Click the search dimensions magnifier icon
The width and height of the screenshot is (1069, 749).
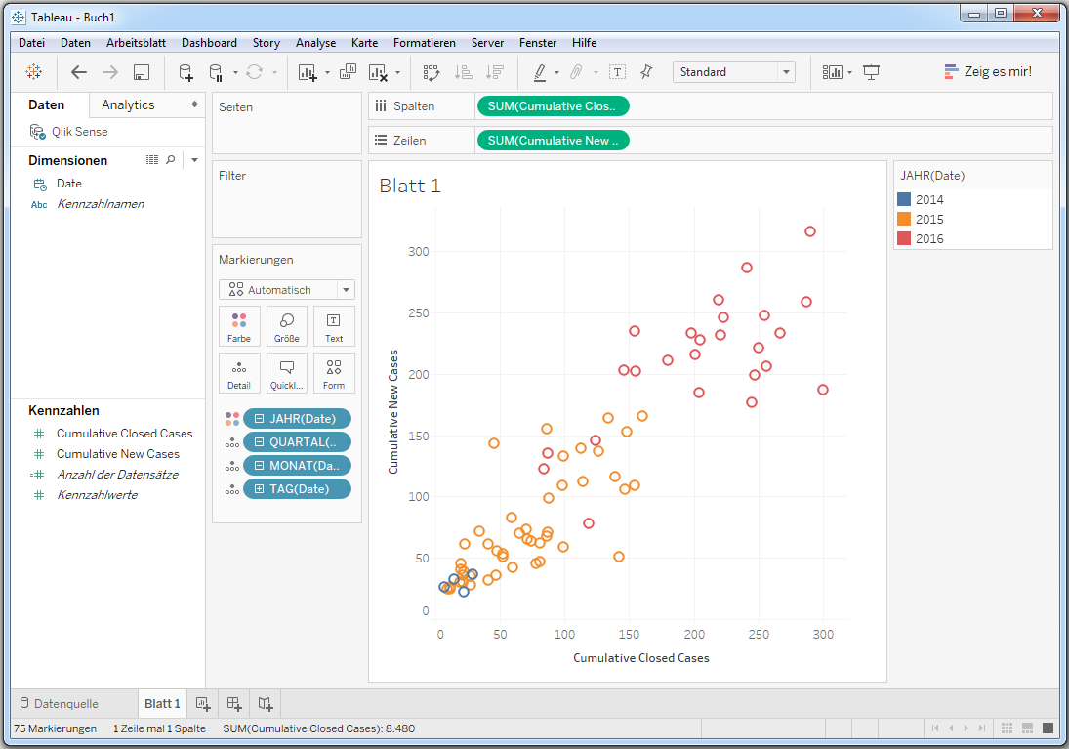pos(171,159)
